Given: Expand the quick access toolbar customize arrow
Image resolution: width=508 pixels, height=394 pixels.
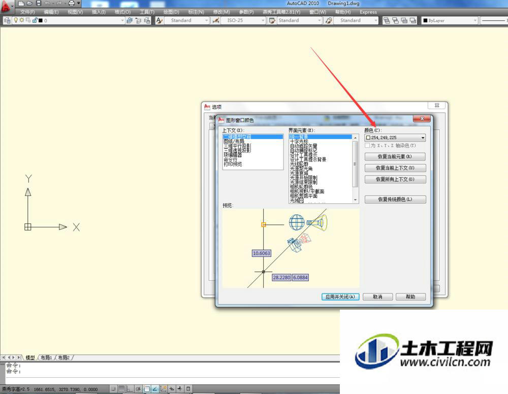Looking at the screenshot, I should (79, 4).
